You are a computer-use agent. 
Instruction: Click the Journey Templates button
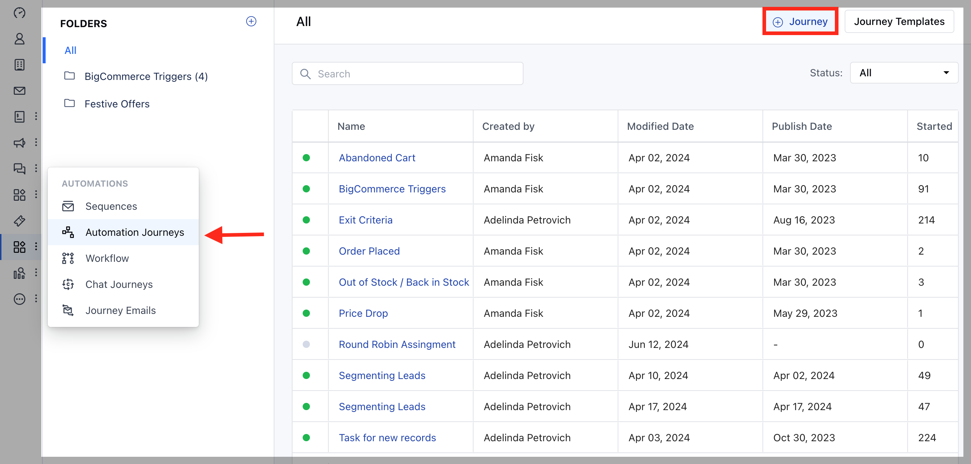tap(899, 21)
